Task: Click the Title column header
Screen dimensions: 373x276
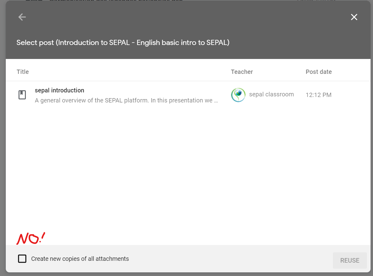Action: (x=23, y=72)
